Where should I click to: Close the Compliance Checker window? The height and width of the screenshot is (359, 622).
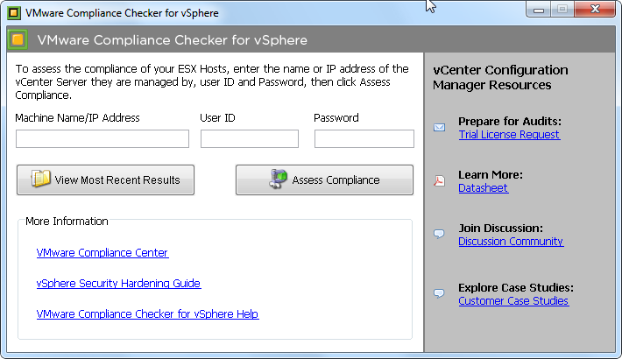pos(595,10)
